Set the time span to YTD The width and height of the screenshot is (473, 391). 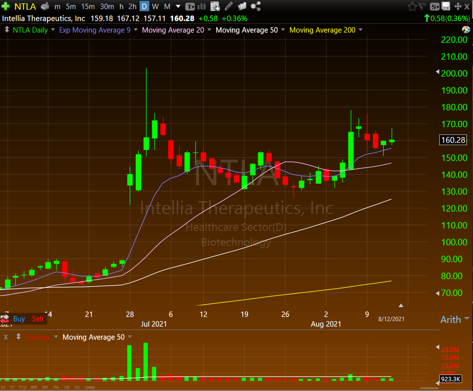23,387
